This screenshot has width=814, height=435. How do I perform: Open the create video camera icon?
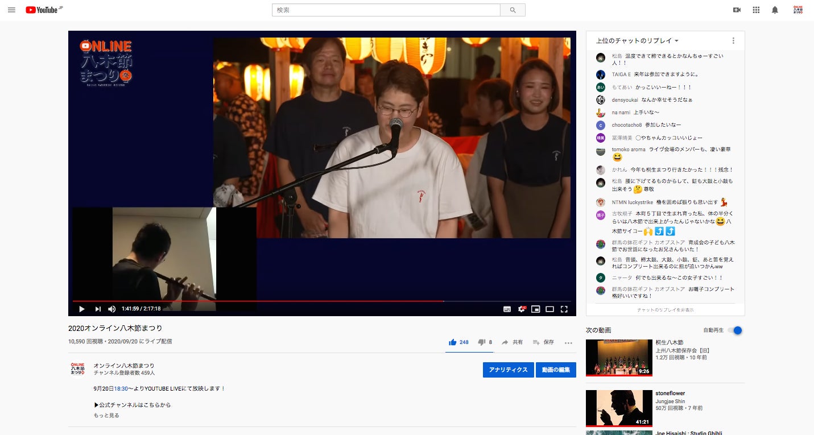click(737, 10)
